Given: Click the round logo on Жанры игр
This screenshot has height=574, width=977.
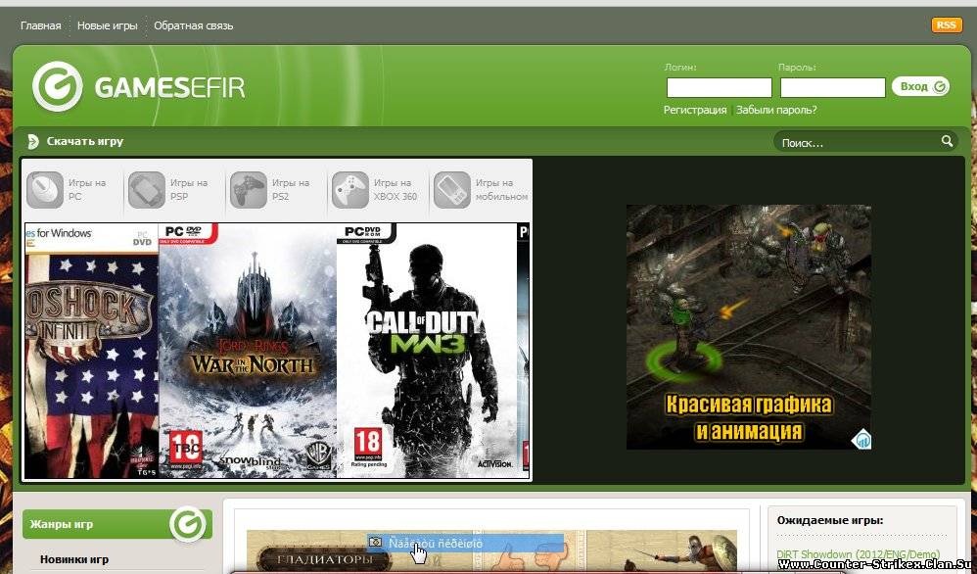Looking at the screenshot, I should pyautogui.click(x=188, y=524).
